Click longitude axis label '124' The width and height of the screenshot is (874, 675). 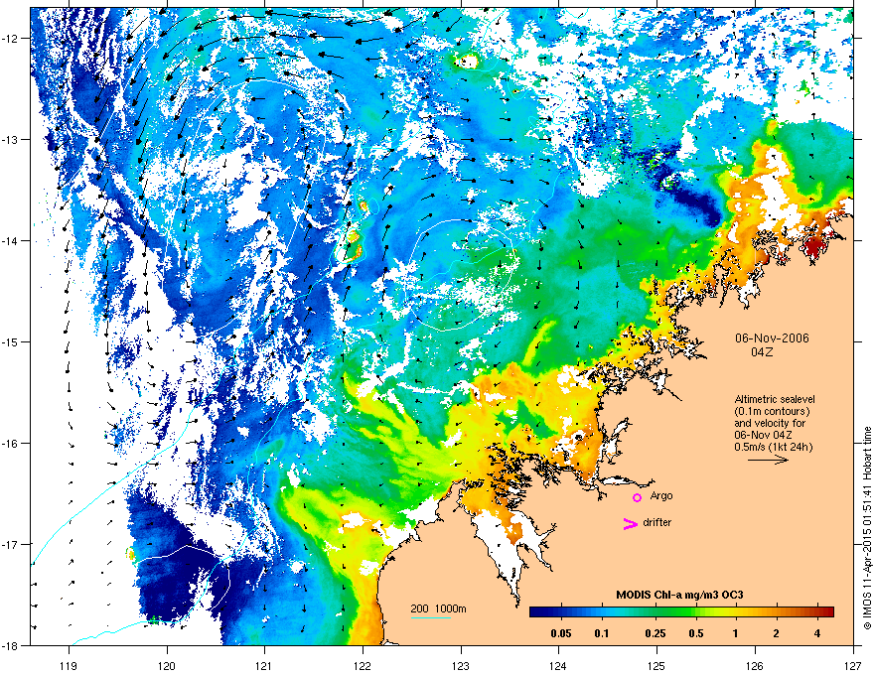(559, 665)
